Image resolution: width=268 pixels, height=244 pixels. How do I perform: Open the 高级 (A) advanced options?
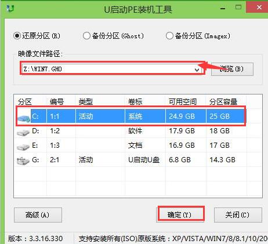(38, 215)
